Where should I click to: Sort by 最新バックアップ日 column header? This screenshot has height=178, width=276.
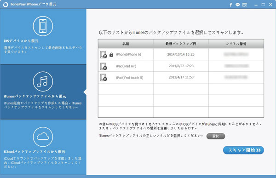tap(181, 44)
